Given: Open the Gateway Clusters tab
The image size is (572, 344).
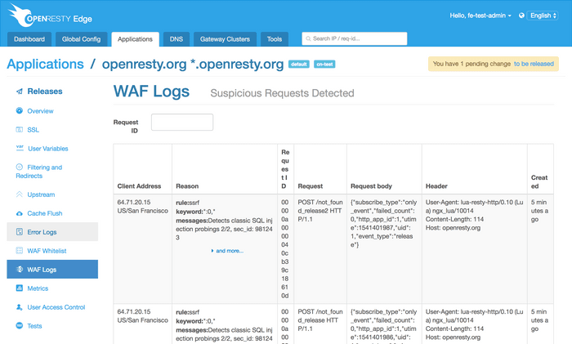Looking at the screenshot, I should (x=225, y=39).
